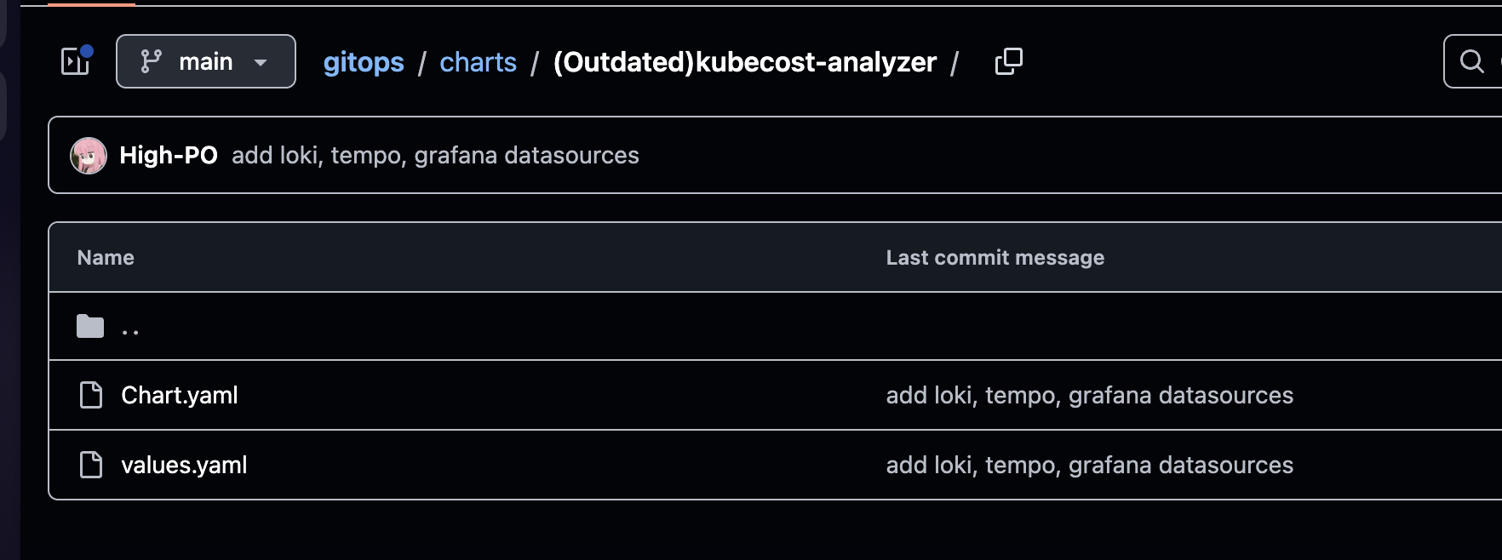Go to the gitops repository root
The height and width of the screenshot is (560, 1502).
click(x=364, y=62)
